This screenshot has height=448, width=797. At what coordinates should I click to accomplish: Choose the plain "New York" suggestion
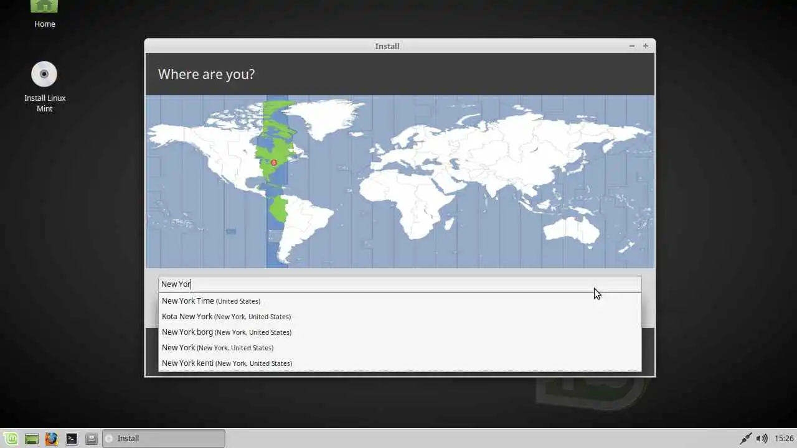pyautogui.click(x=400, y=348)
